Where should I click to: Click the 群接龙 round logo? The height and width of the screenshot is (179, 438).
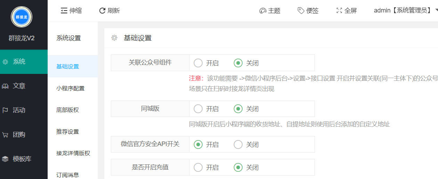tap(22, 17)
